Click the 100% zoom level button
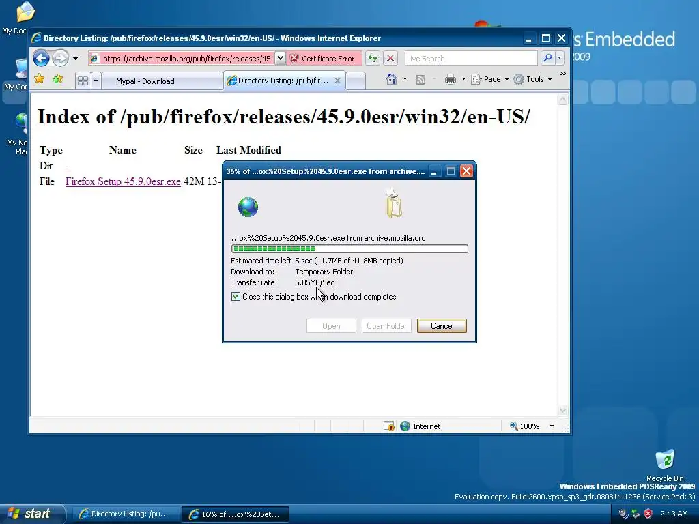The image size is (699, 524). 525,426
